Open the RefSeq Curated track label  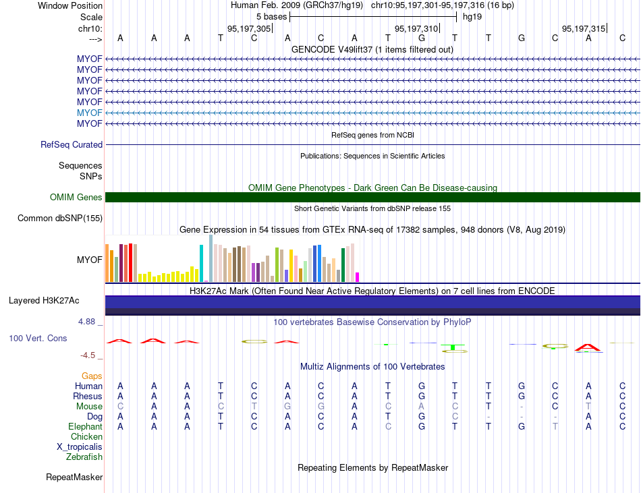(72, 144)
